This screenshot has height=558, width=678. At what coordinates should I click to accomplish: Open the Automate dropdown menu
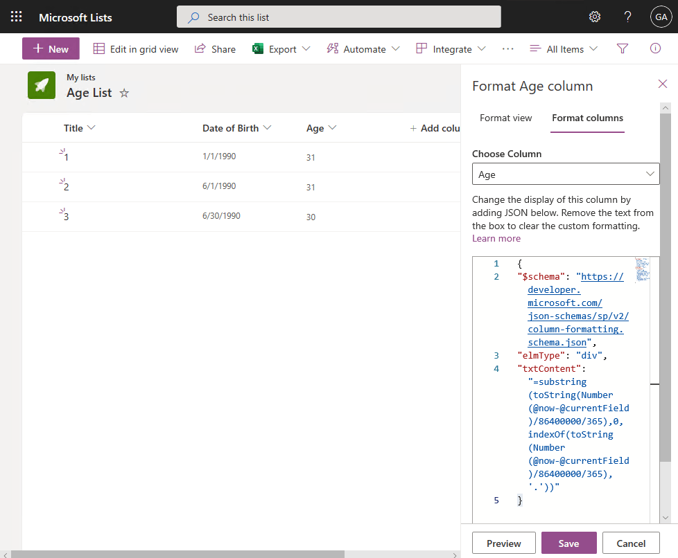coord(363,49)
